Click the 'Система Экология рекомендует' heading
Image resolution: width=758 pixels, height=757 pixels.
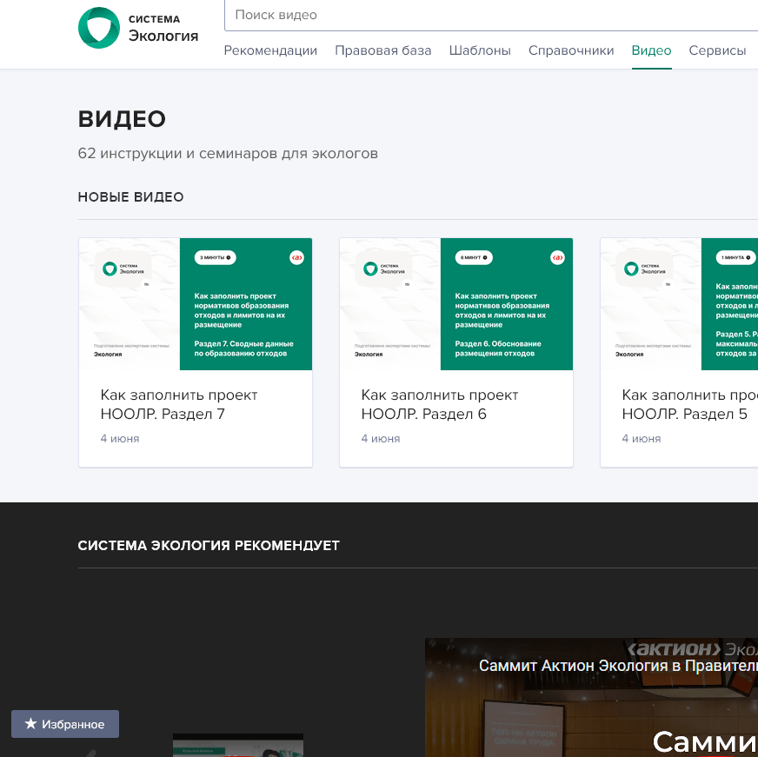tap(209, 545)
